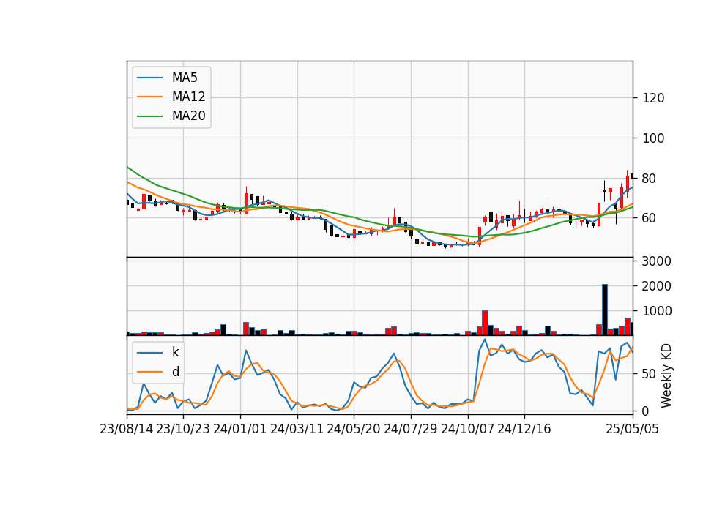The height and width of the screenshot is (505, 703).
Task: Click the green MA20 line swatch in legend
Action: [149, 116]
